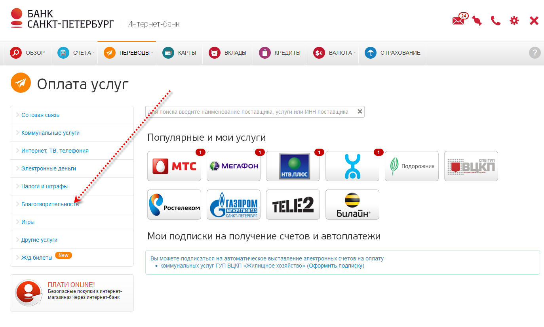Click the piggy bank icon beside ВКЛАДЫ
Image resolution: width=544 pixels, height=327 pixels.
[215, 53]
